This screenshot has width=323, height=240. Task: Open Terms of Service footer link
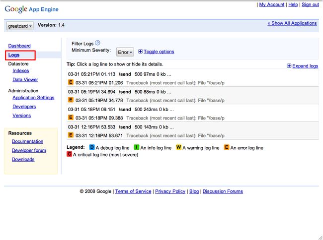coord(133,191)
